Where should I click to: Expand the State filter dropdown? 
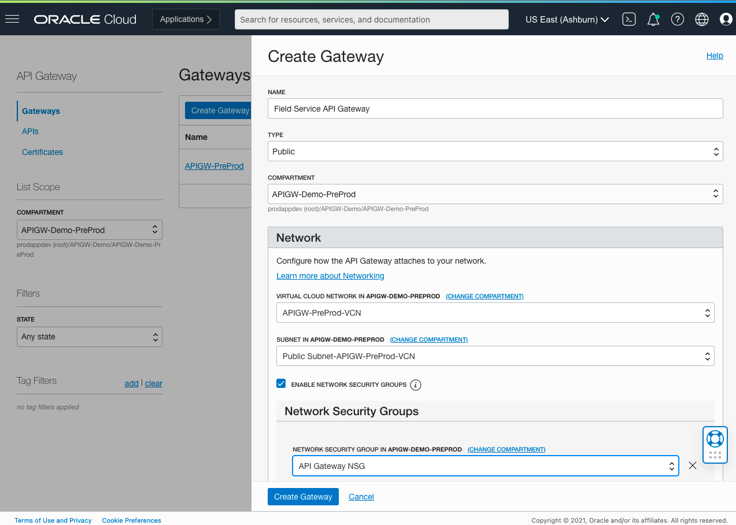[x=90, y=337]
